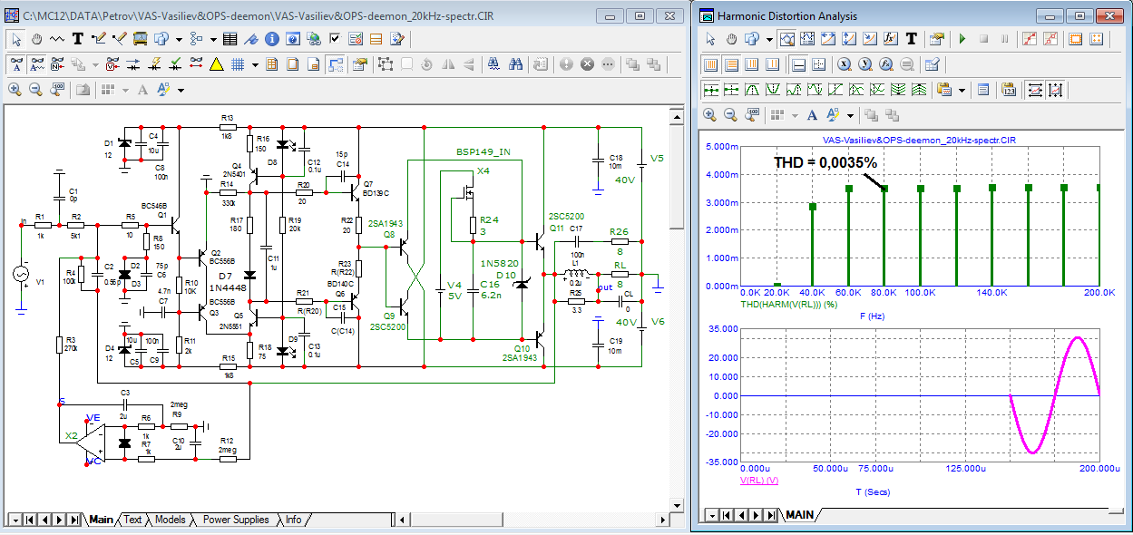Toggle the grid display button in schematic toolbar
This screenshot has width=1133, height=535.
(x=238, y=64)
